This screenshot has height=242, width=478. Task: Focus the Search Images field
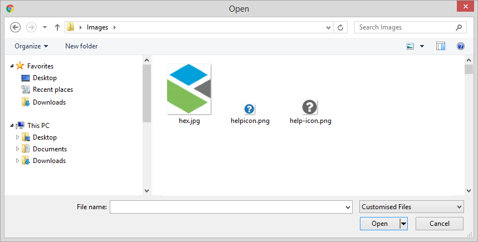click(x=411, y=27)
